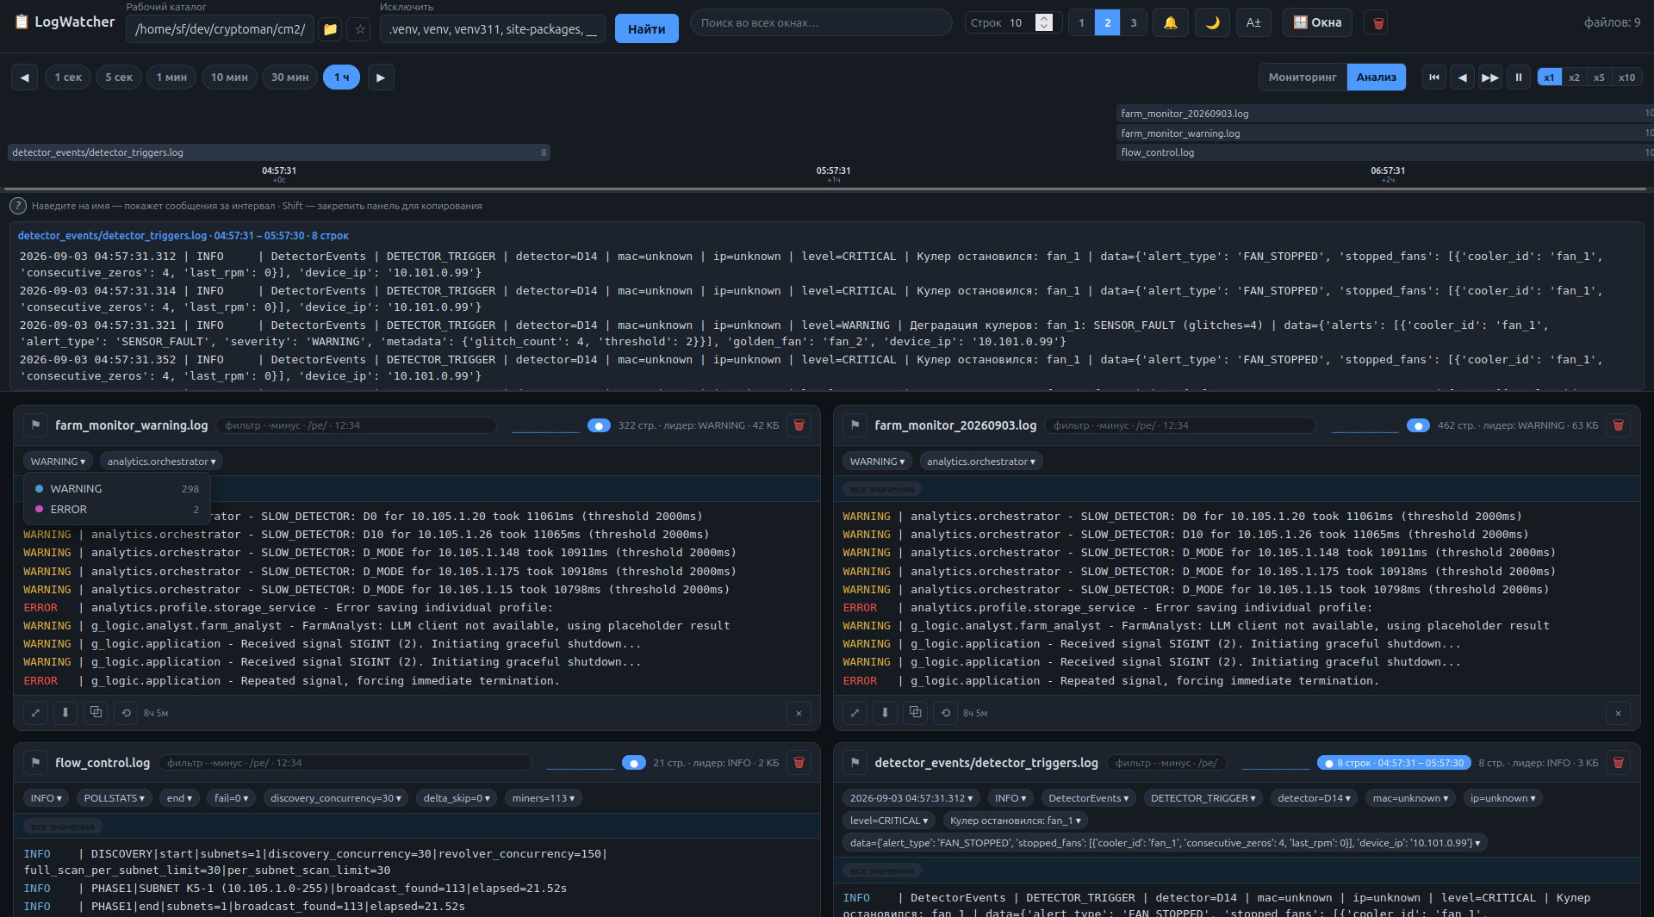Screen dimensions: 1654x917
Task: Click the help question mark icon
Action: tap(17, 206)
